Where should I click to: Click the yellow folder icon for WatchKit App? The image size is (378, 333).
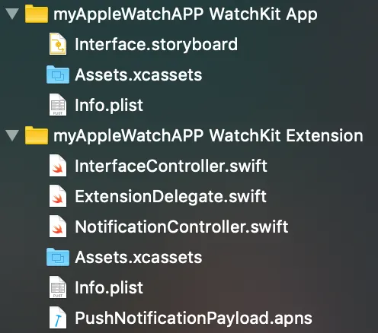[x=37, y=14]
